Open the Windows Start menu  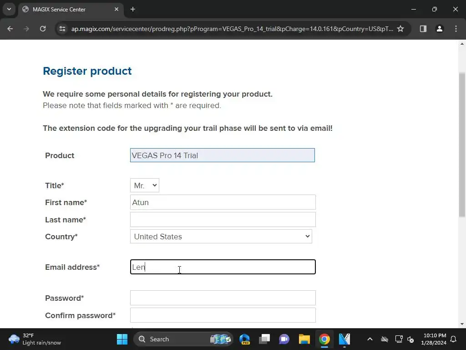[122, 339]
